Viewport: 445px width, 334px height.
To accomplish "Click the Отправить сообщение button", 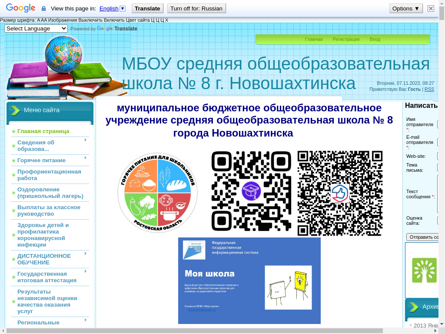I will point(422,237).
